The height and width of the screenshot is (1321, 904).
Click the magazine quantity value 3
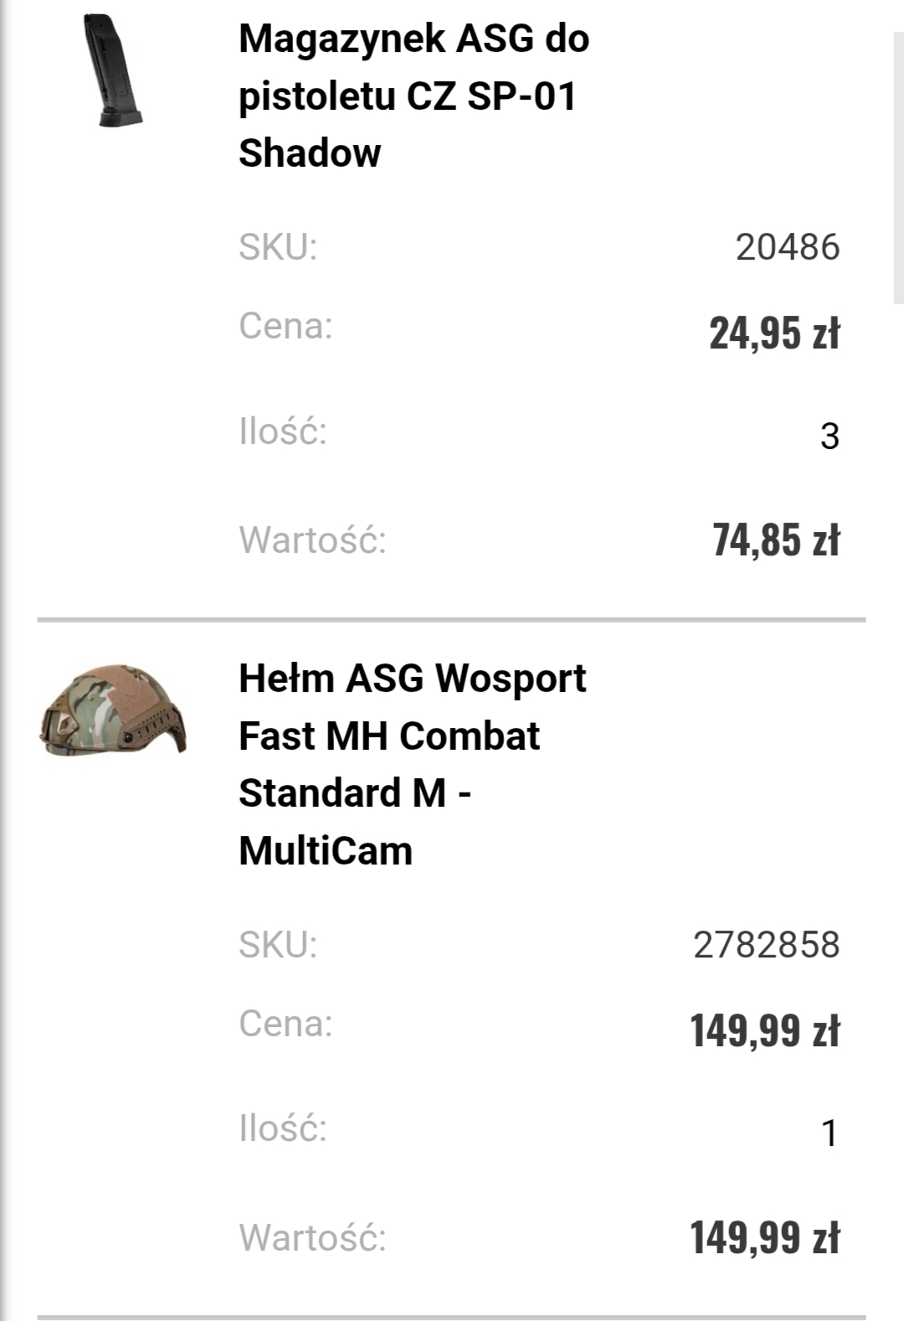pyautogui.click(x=829, y=436)
